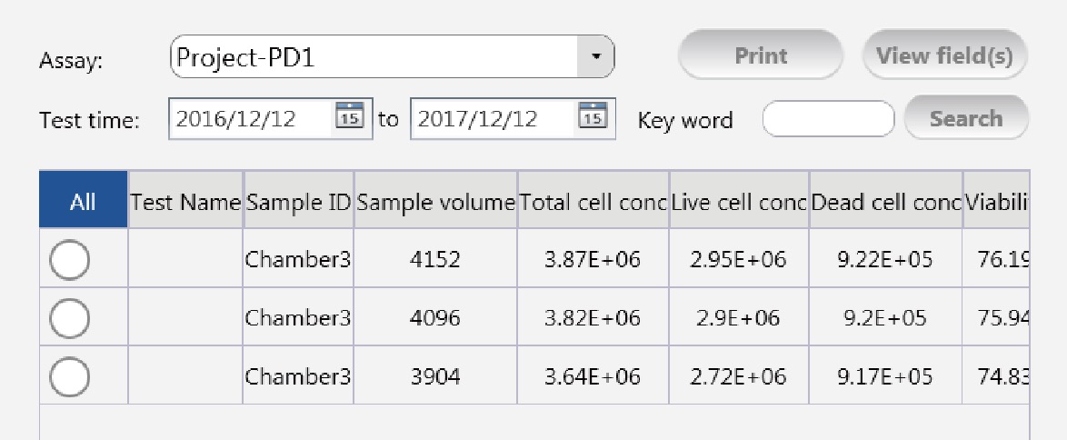Select radio button for 4096 volume row

69,318
